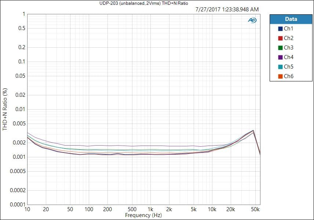Click the Ch1 dark blue color swatch

(281, 29)
